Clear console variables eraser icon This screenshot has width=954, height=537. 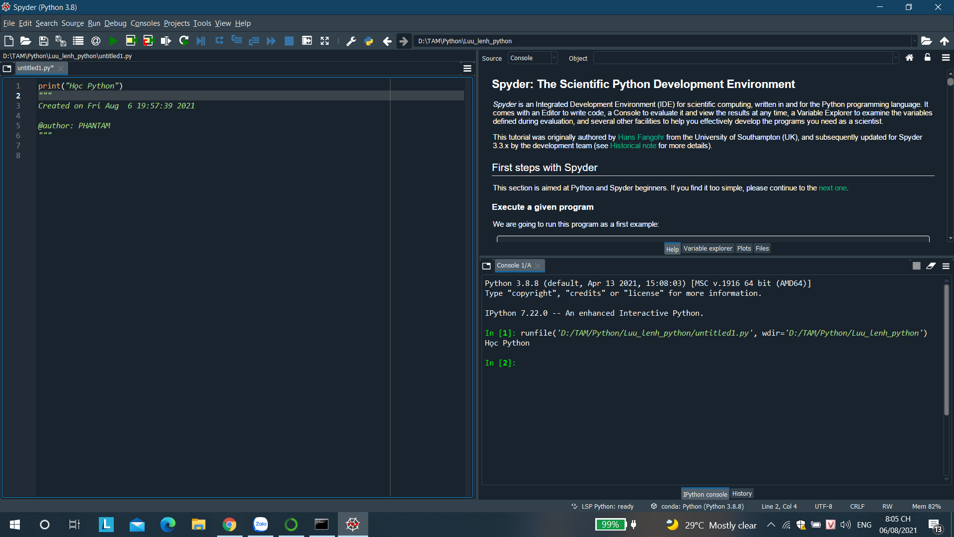click(931, 266)
